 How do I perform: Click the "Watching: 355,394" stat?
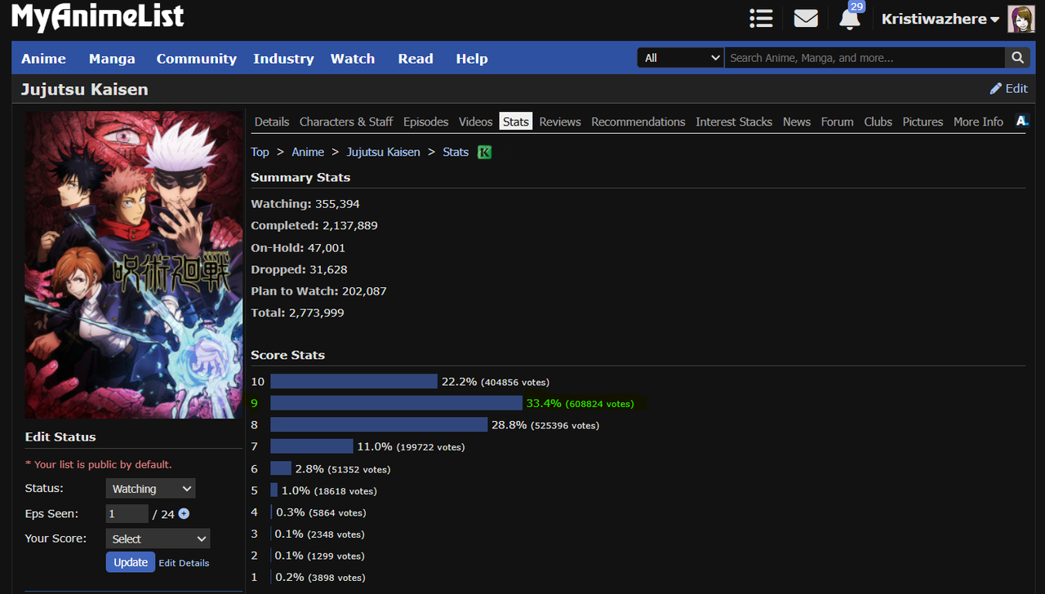(x=305, y=204)
